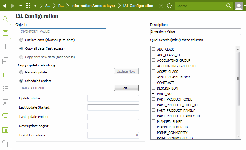Open the bar chart sidebar icon
Image resolution: width=246 pixels, height=150 pixels.
point(5,130)
